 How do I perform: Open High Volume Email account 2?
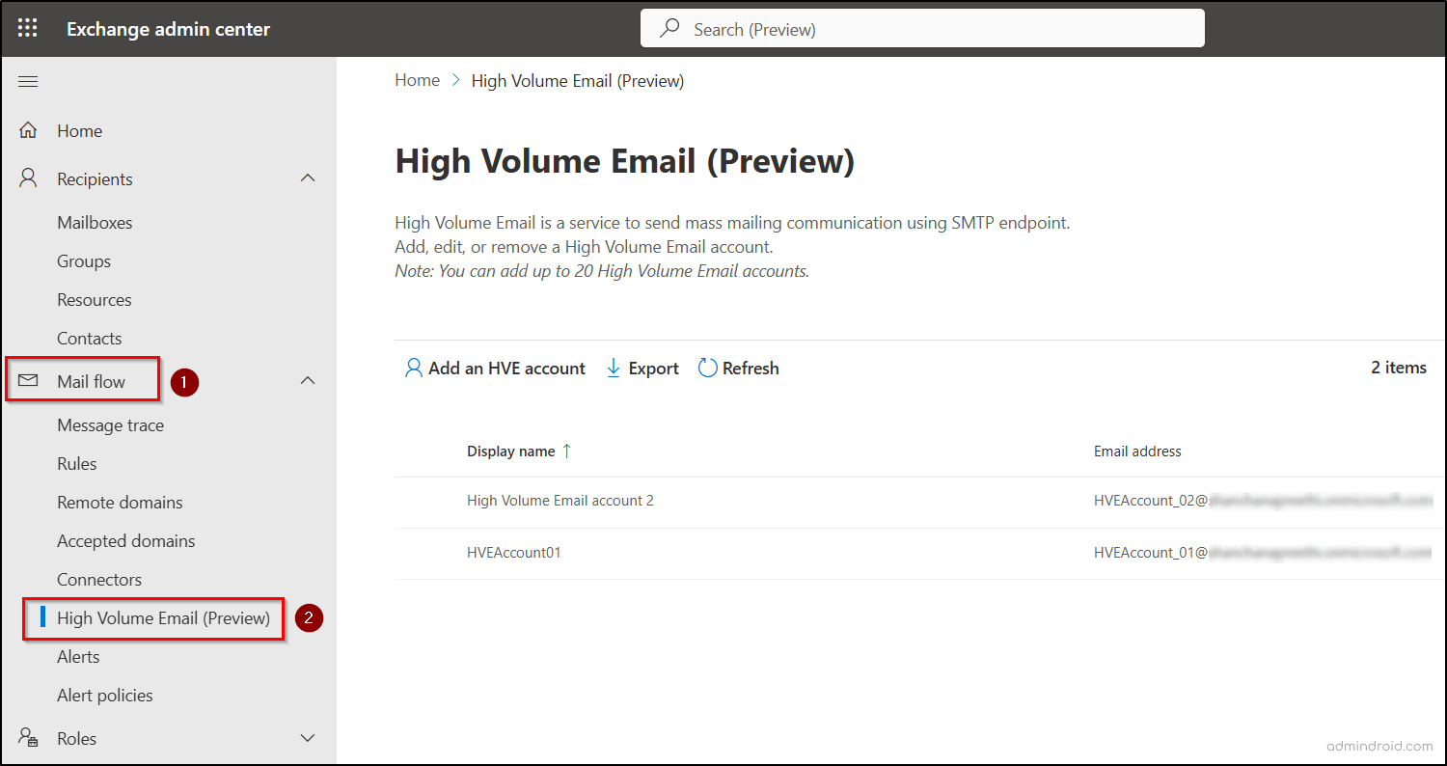[560, 500]
